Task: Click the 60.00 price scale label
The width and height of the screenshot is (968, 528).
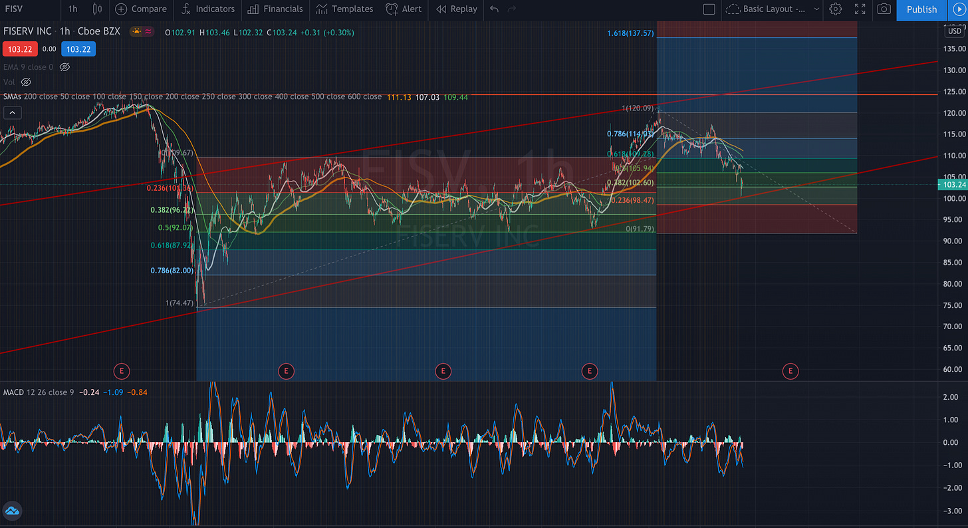Action: [x=953, y=369]
